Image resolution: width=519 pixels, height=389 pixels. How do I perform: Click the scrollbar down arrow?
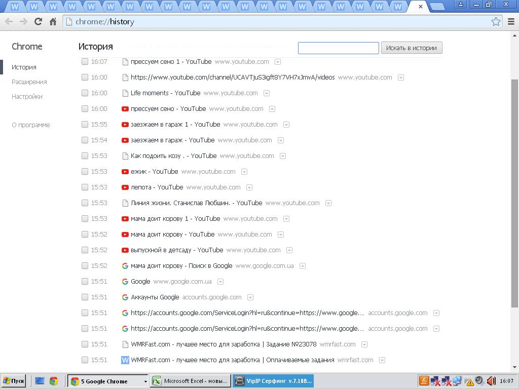[515, 367]
